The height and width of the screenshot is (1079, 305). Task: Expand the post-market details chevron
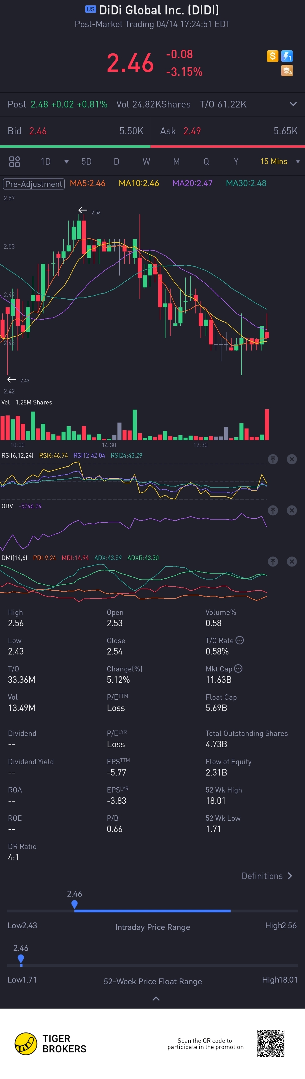(x=293, y=104)
